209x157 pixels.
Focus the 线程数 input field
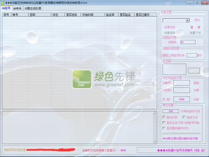pos(188,42)
